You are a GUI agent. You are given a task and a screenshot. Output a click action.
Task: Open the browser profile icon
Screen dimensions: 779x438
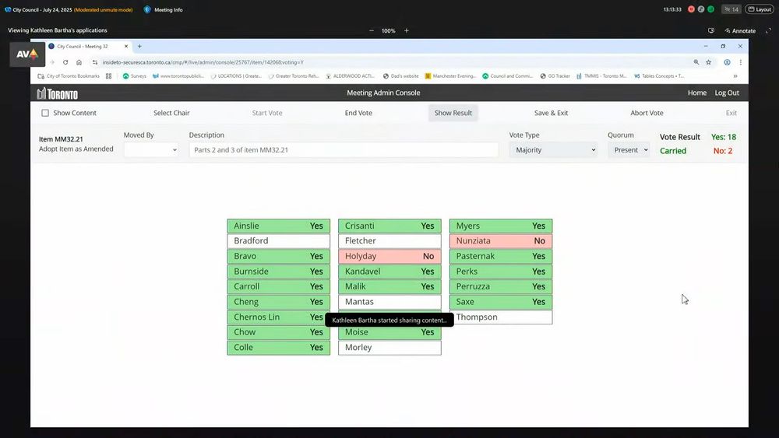tap(727, 62)
